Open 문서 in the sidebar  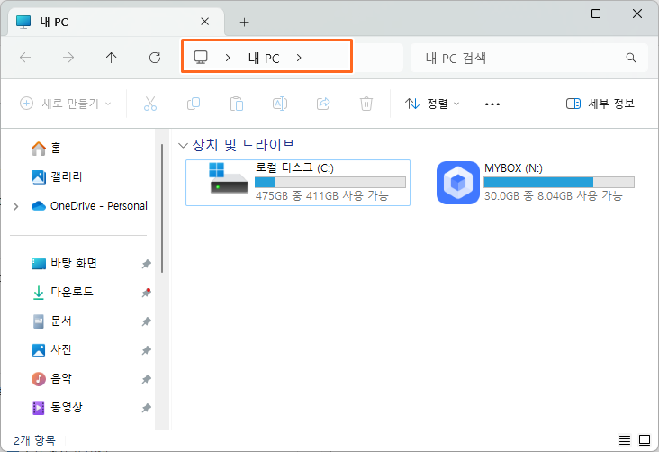pyautogui.click(x=51, y=321)
